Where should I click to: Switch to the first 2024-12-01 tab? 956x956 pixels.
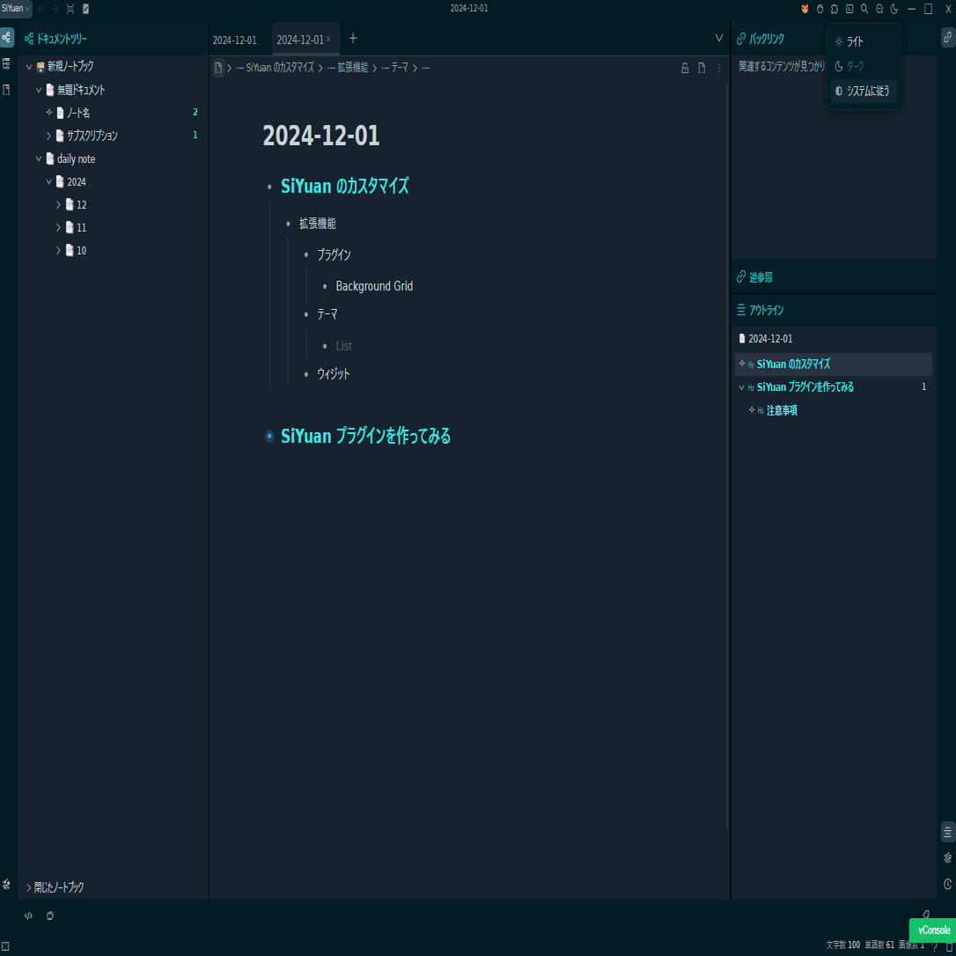pos(235,40)
